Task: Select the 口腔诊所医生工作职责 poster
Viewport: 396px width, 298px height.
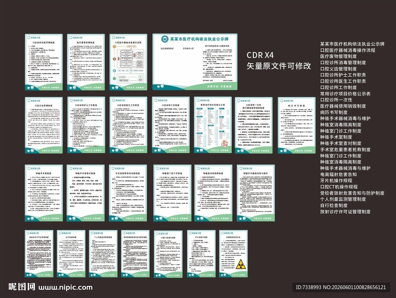Action: [x=128, y=125]
